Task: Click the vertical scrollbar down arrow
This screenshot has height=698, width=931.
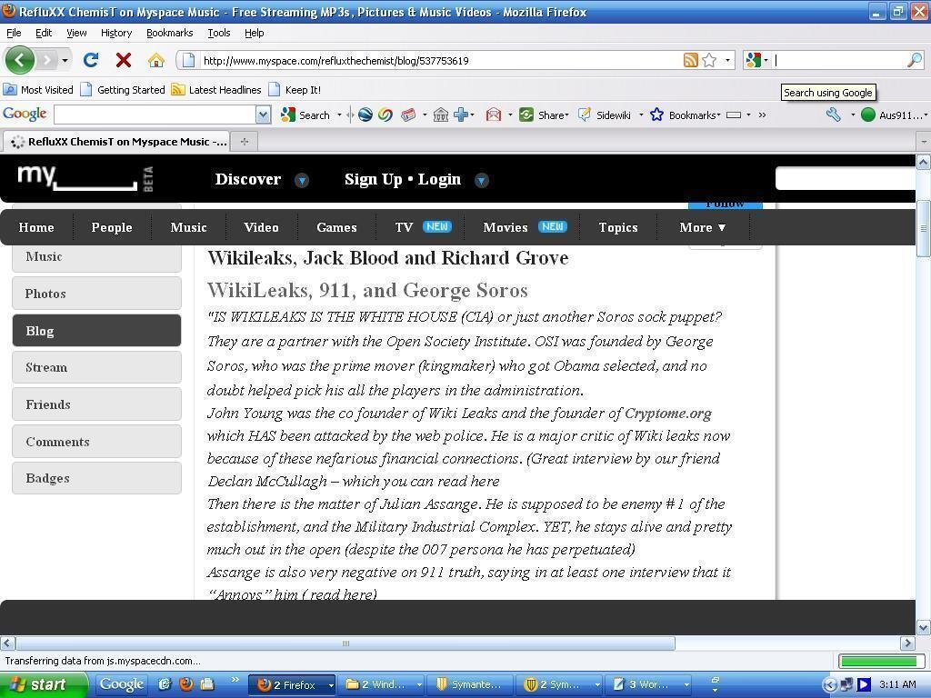Action: 924,627
